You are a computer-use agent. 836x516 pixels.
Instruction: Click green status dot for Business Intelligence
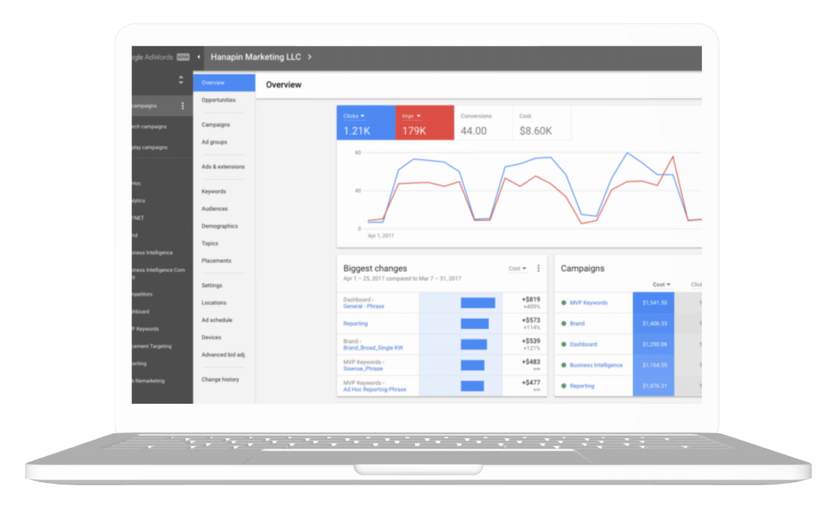click(563, 365)
